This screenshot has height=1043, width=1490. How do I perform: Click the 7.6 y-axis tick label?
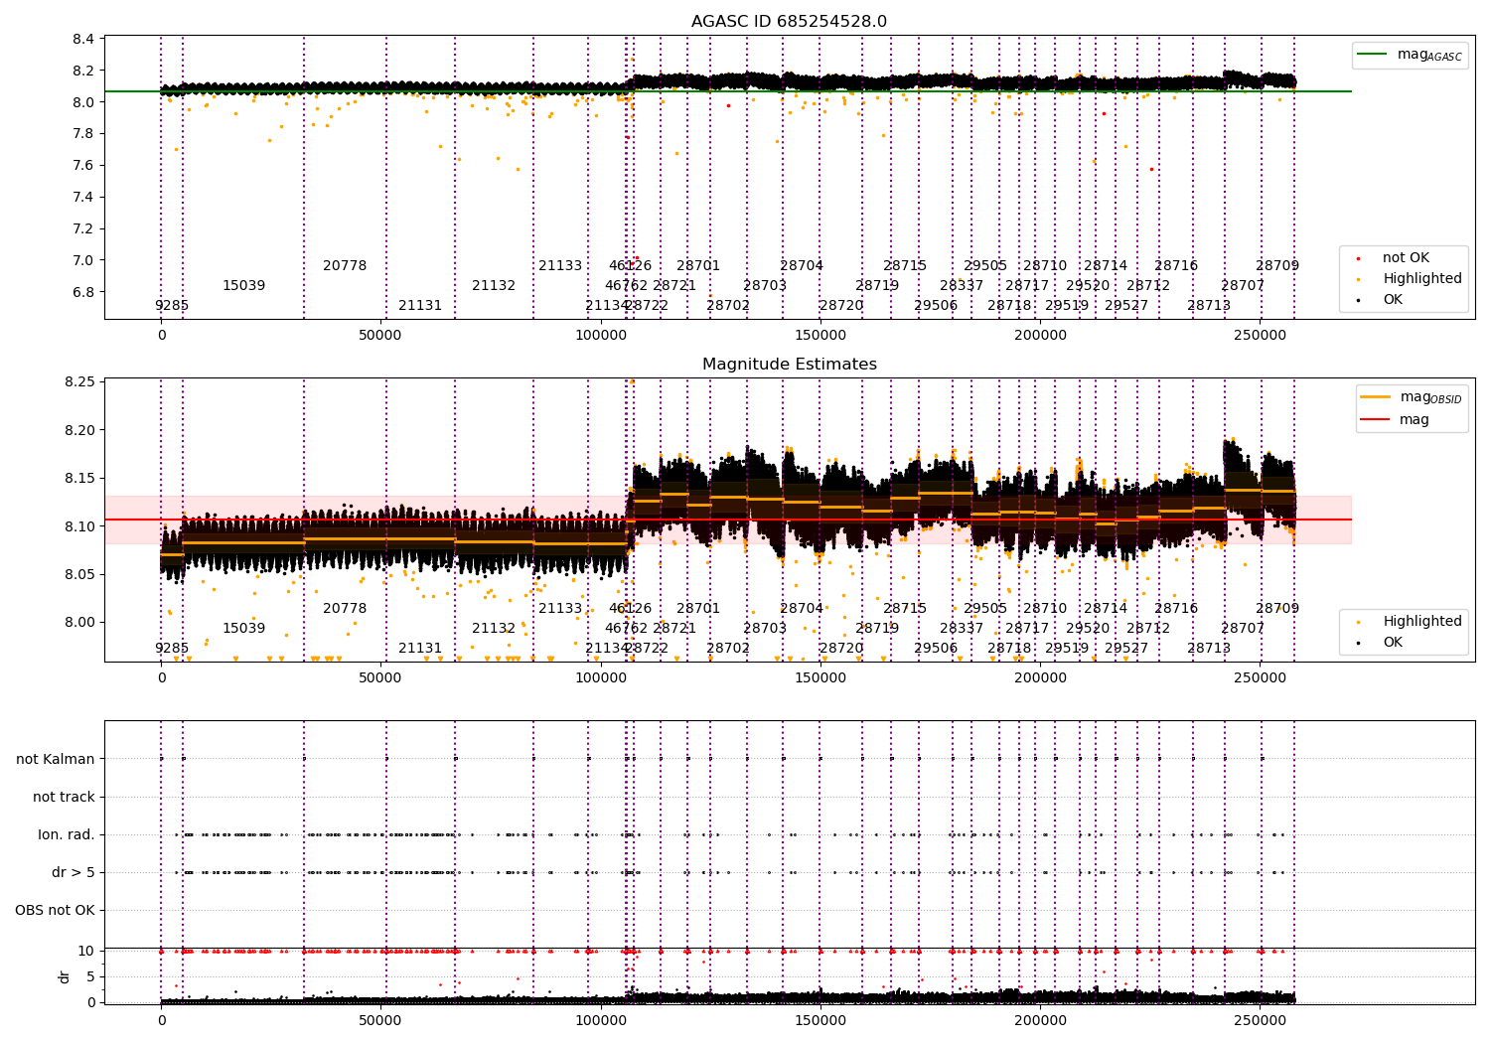83,165
